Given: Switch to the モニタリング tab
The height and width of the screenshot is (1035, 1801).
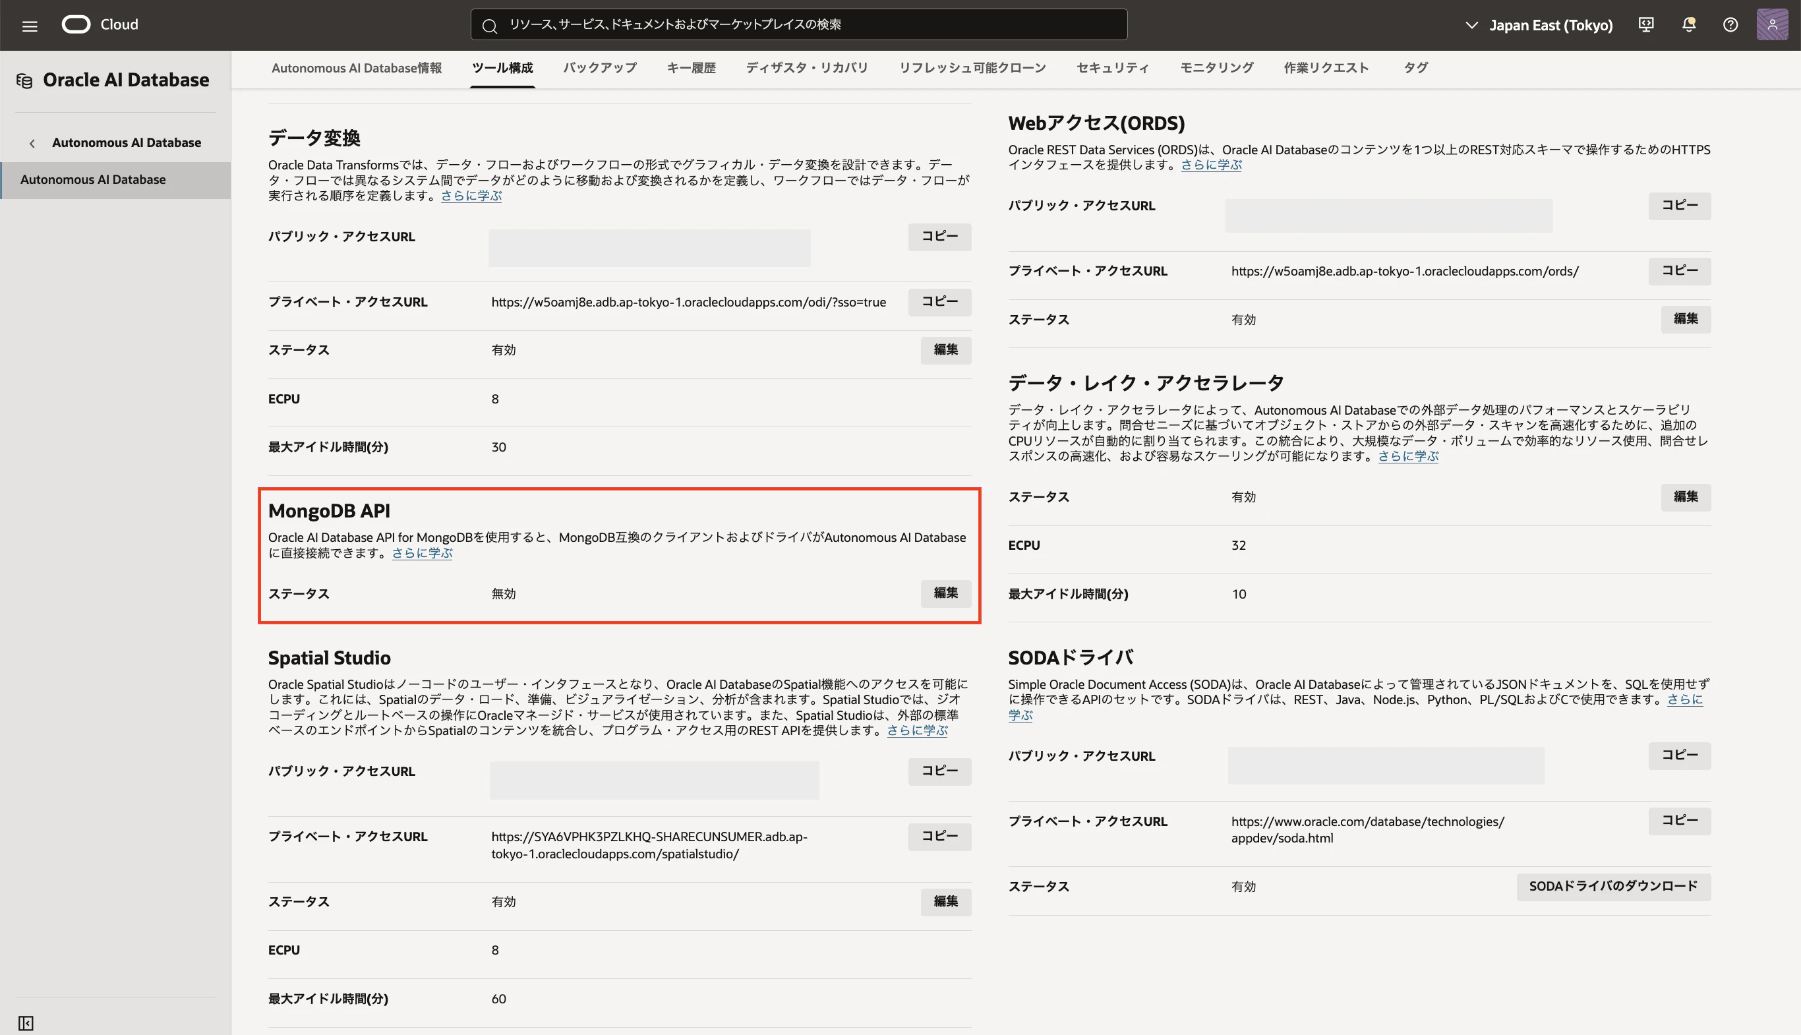Looking at the screenshot, I should [x=1216, y=69].
